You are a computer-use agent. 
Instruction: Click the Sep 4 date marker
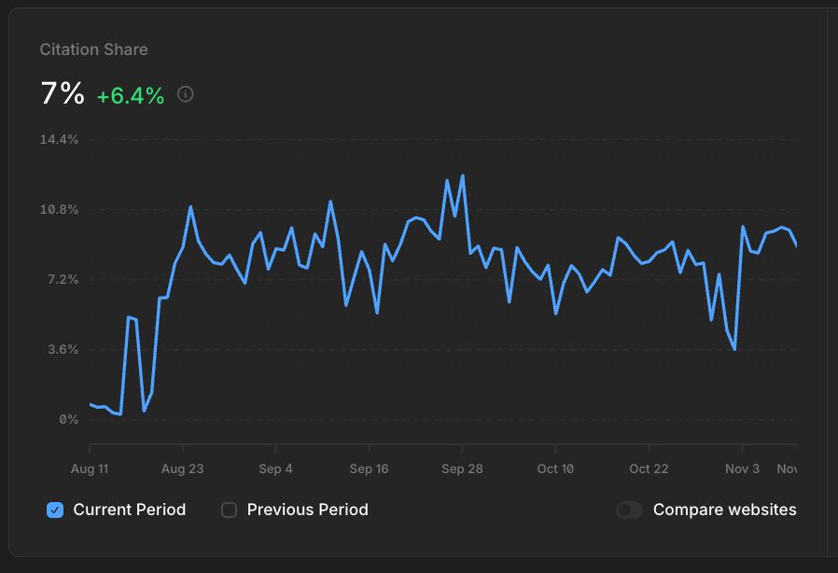click(x=275, y=468)
